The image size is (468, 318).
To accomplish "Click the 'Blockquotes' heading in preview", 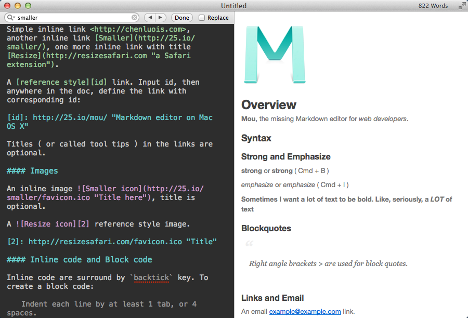I will (x=266, y=228).
